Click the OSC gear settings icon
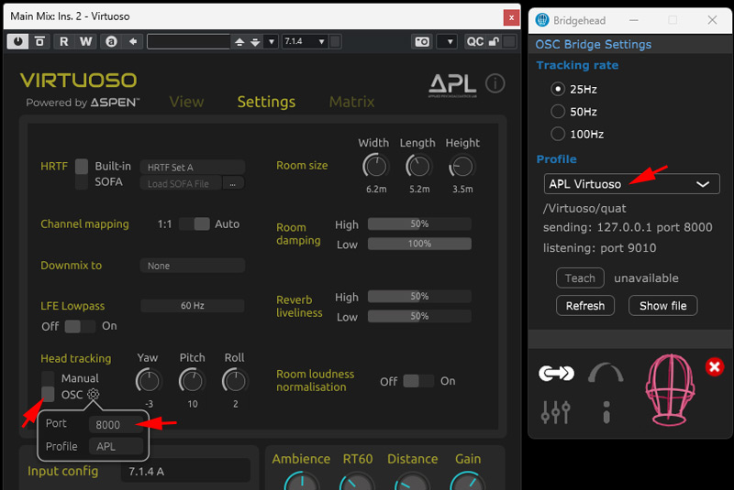This screenshot has height=490, width=734. point(95,395)
